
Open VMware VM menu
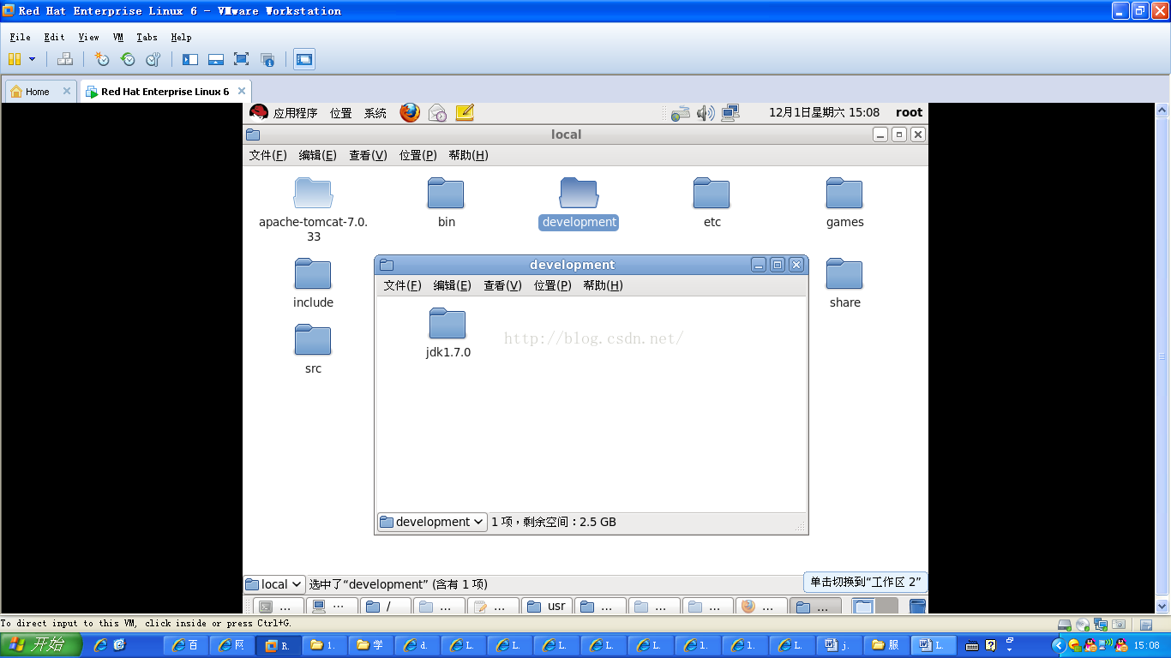tap(118, 37)
